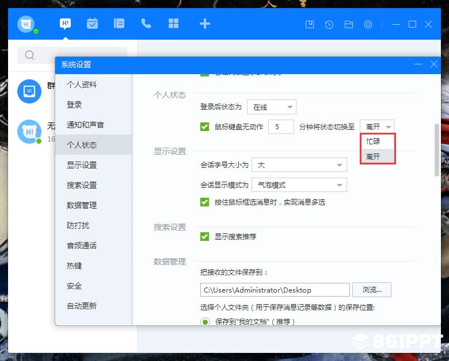Viewport: 449px width, 361px height.
Task: Toggle 显示搜索推荐 checkbox
Action: (204, 237)
